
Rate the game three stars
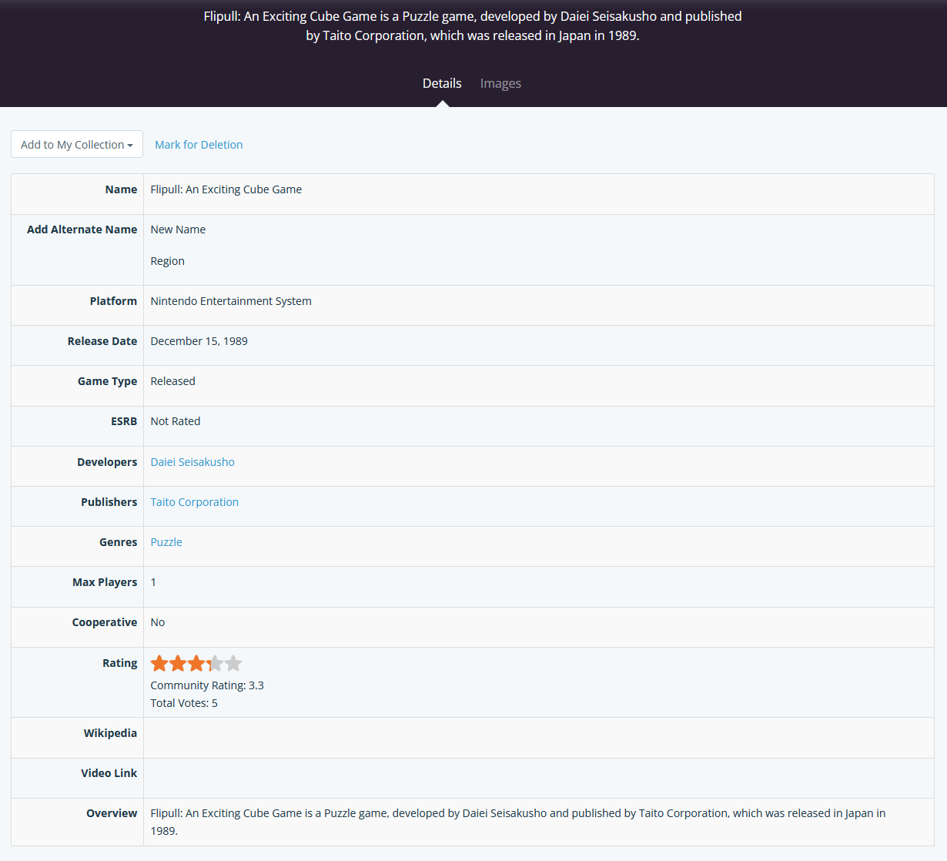click(196, 663)
